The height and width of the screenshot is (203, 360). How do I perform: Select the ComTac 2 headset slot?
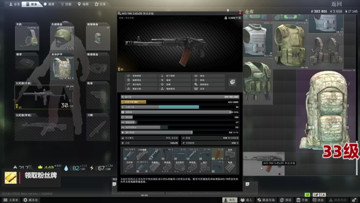tap(27, 38)
